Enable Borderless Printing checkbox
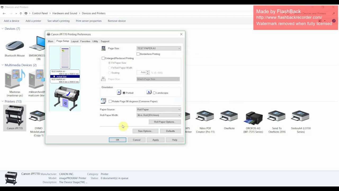Image resolution: width=339 pixels, height=191 pixels. (x=138, y=54)
